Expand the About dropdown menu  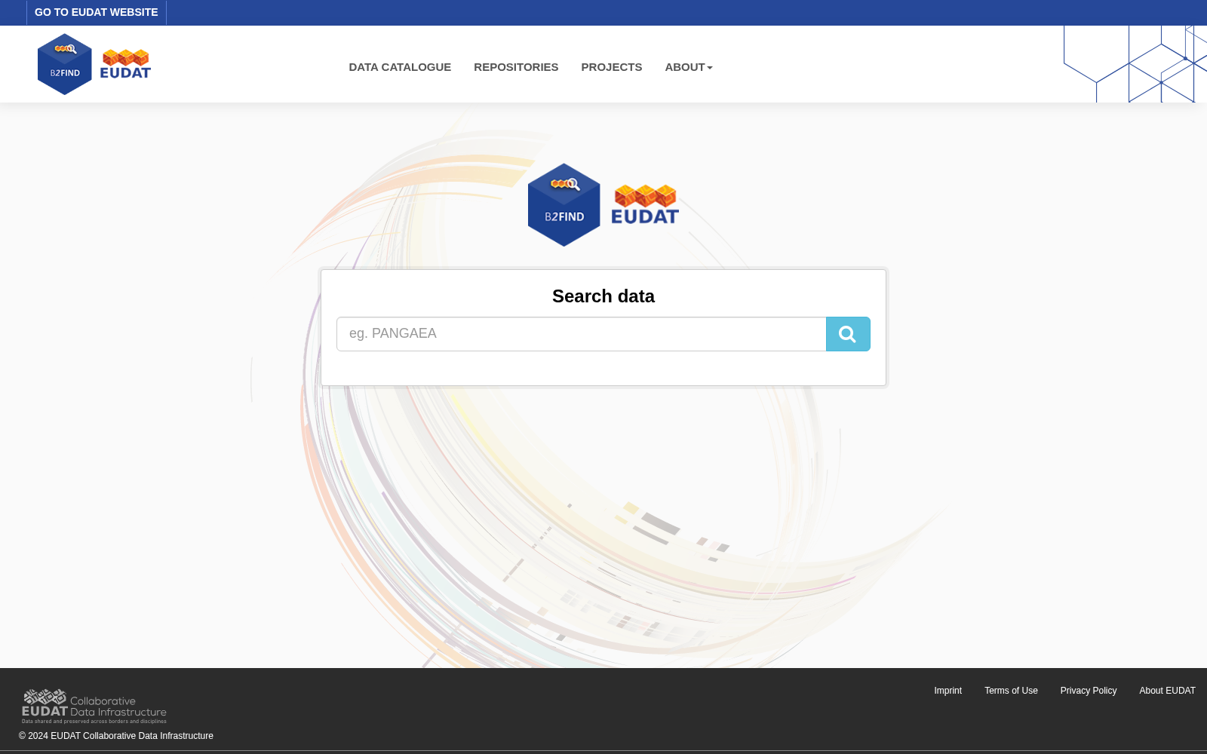(x=689, y=67)
